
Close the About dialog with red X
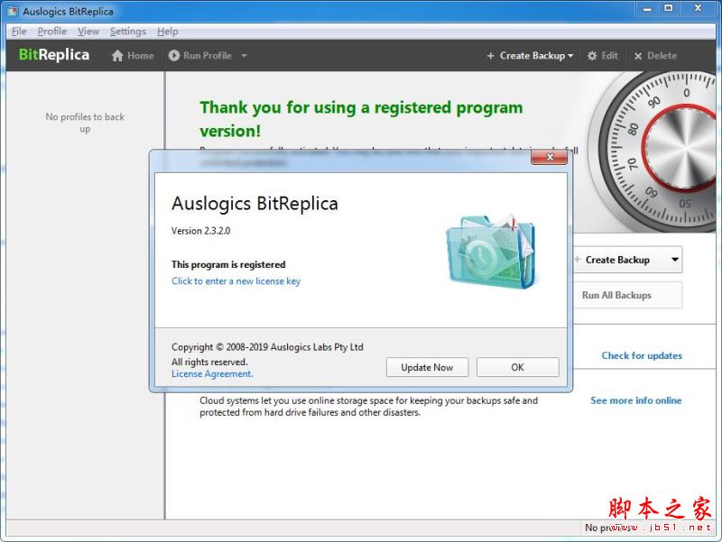pyautogui.click(x=549, y=159)
